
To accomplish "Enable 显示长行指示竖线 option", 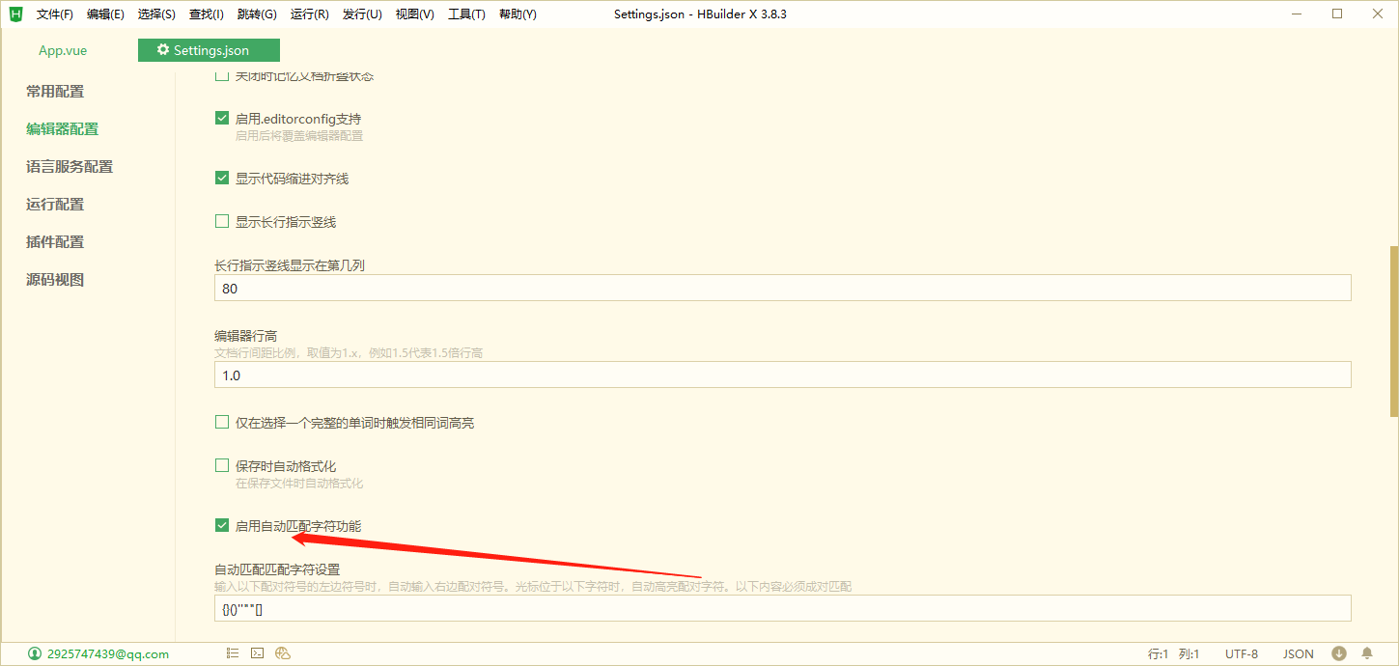I will [221, 221].
